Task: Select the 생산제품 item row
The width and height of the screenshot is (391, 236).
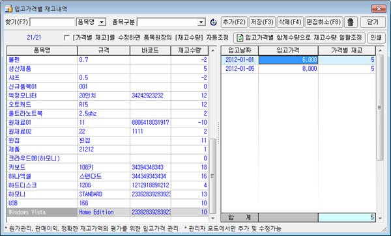Action: (x=108, y=69)
